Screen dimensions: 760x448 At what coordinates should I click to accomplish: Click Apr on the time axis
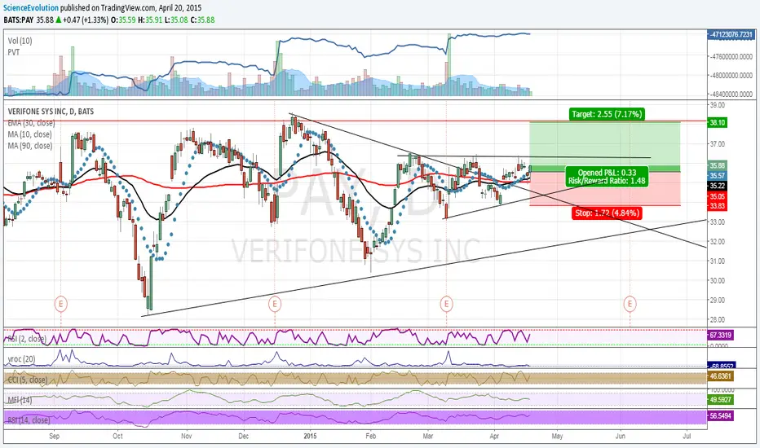coord(494,436)
